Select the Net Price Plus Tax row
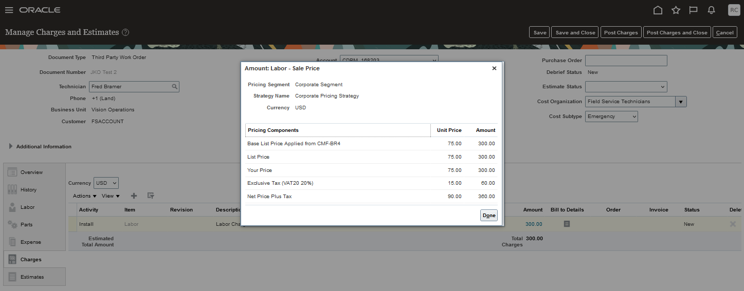The width and height of the screenshot is (744, 291). tap(371, 197)
